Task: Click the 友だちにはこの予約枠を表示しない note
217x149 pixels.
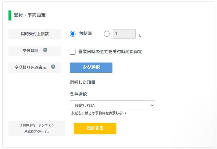Action: pyautogui.click(x=98, y=113)
